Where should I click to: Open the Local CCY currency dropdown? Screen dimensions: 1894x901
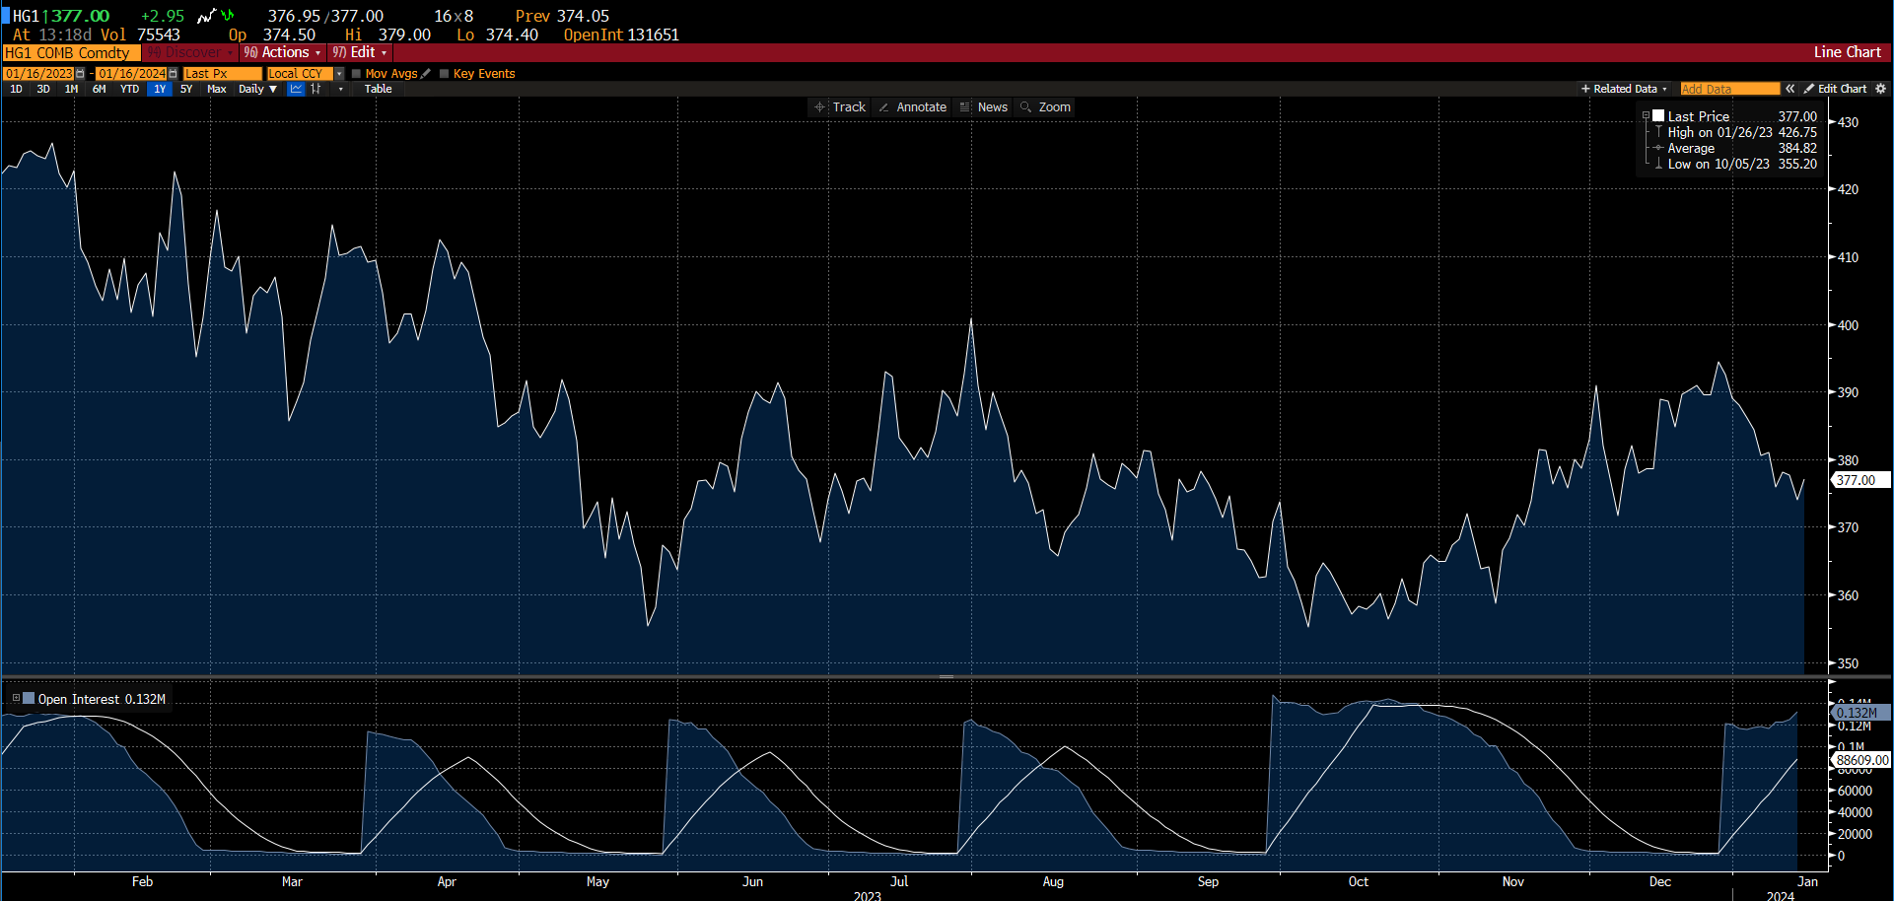coord(339,74)
